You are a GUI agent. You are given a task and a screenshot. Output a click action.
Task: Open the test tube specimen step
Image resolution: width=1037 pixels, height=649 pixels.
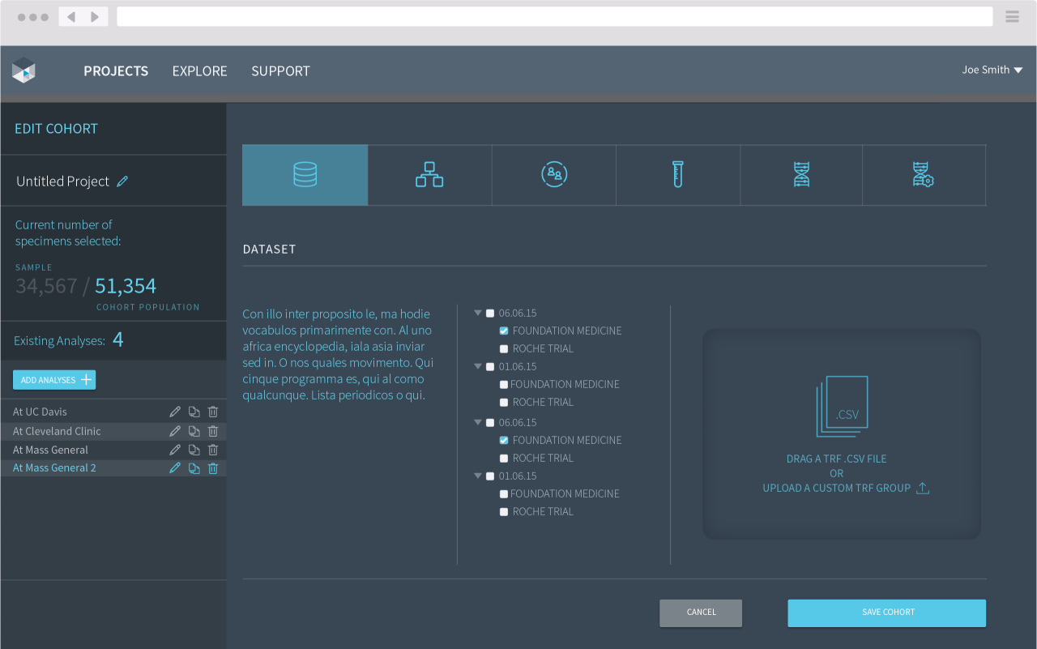coord(678,175)
